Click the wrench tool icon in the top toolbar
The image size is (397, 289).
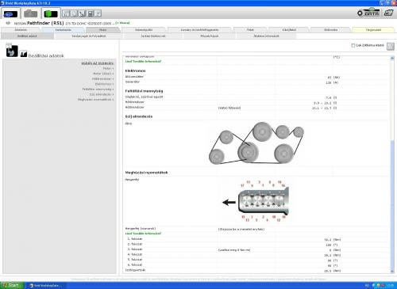(x=82, y=13)
